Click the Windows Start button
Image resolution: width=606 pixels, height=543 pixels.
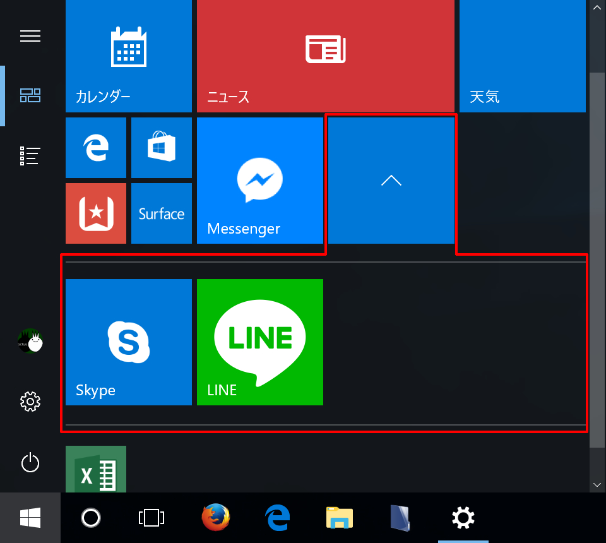30,518
